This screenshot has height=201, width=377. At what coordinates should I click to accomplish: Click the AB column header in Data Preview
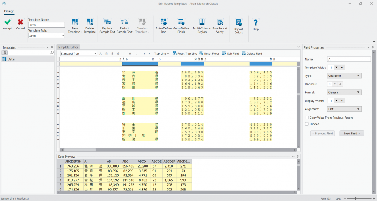113,161
